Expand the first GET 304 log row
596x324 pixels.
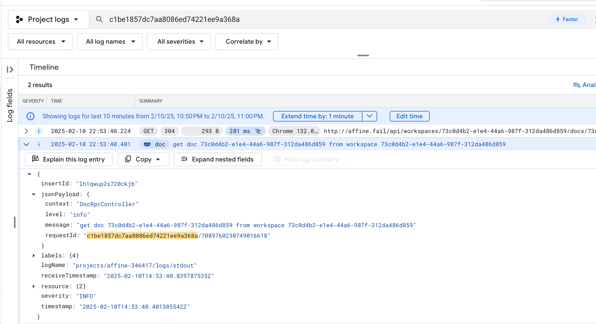[x=26, y=131]
